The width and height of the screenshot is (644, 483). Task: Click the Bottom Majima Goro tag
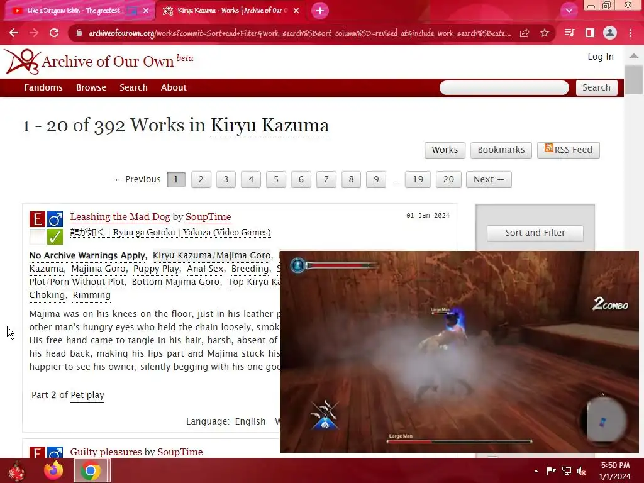point(176,282)
